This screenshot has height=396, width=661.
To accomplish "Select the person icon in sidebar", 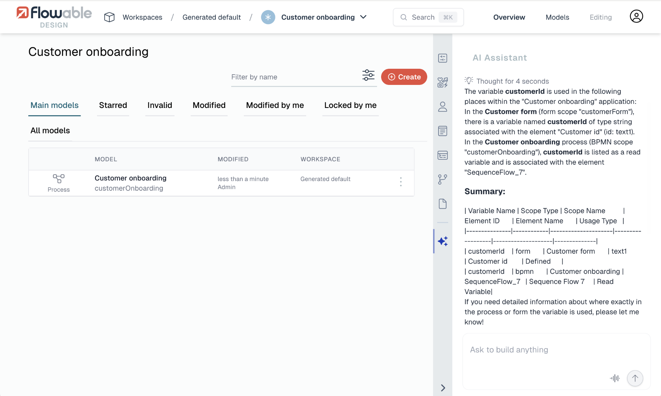I will pyautogui.click(x=443, y=107).
